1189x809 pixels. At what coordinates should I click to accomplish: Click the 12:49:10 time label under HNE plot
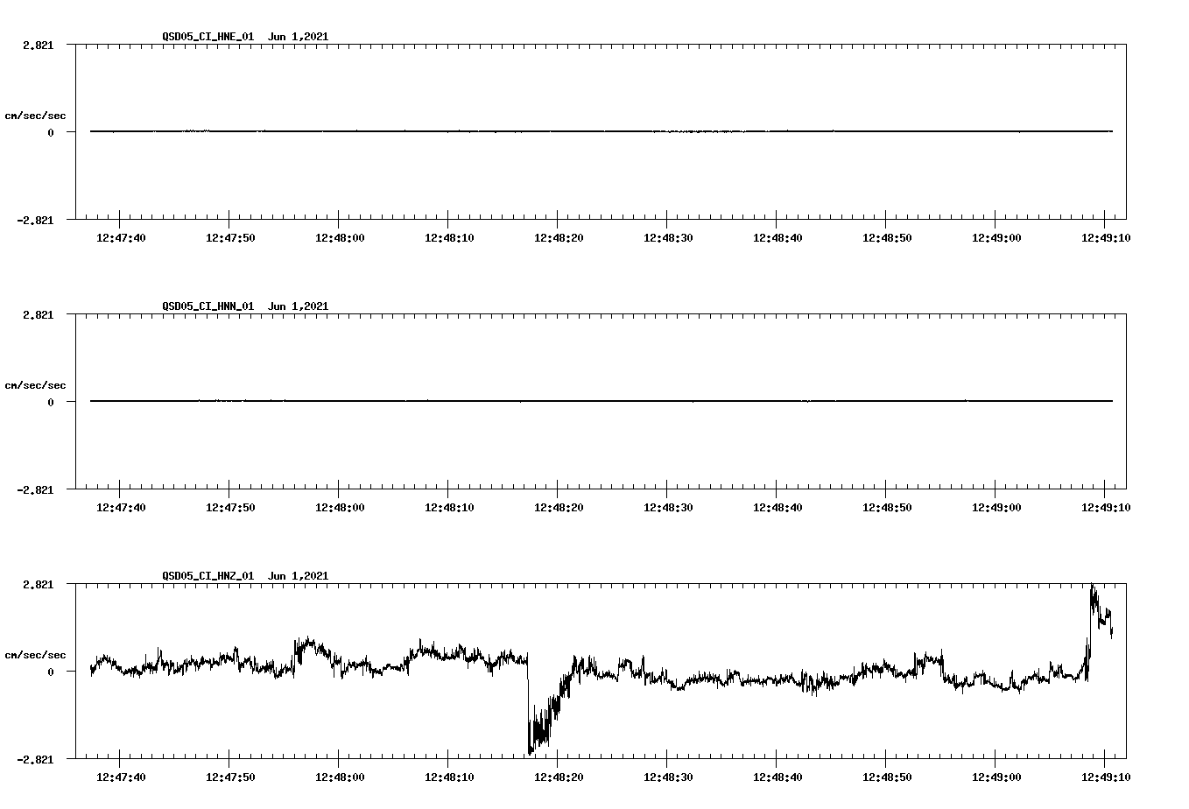1106,238
